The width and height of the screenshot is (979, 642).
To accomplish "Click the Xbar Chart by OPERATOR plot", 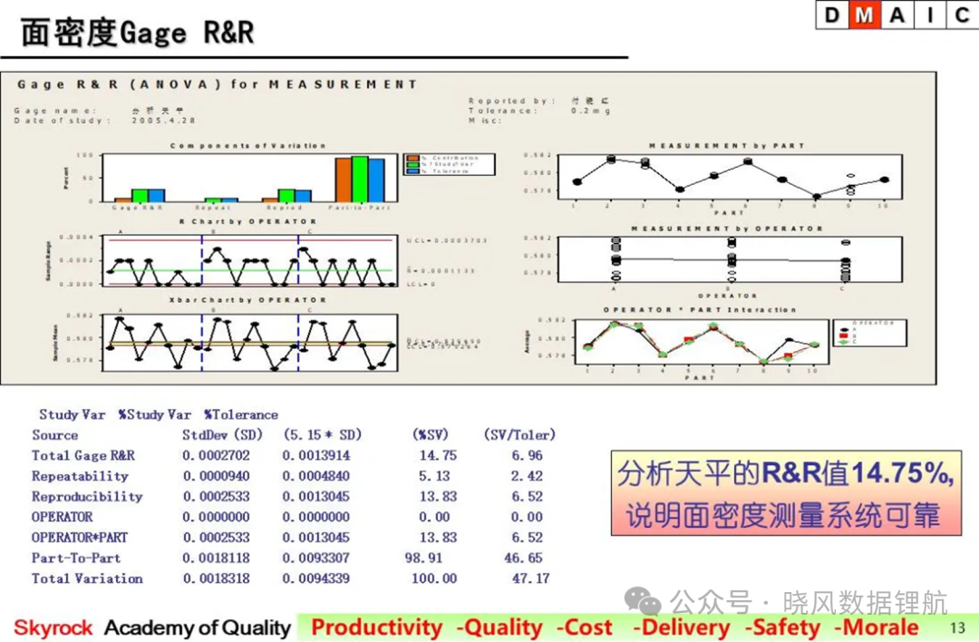I will [250, 342].
